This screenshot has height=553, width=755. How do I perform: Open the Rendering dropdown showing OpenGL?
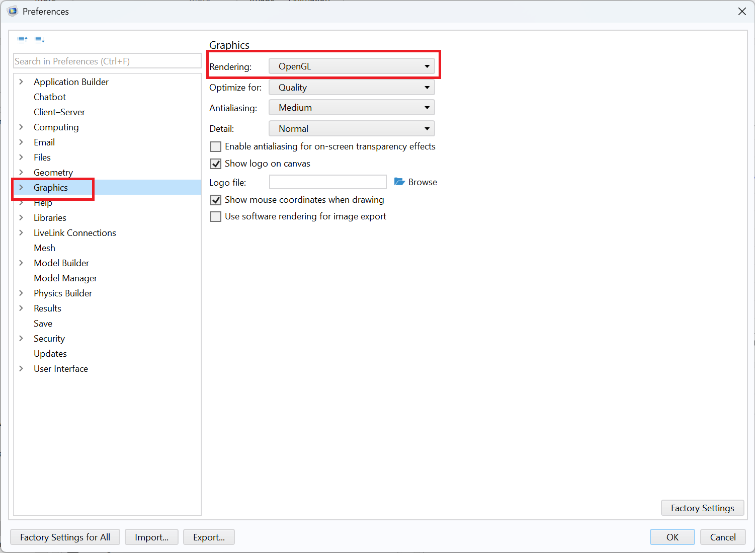[352, 66]
